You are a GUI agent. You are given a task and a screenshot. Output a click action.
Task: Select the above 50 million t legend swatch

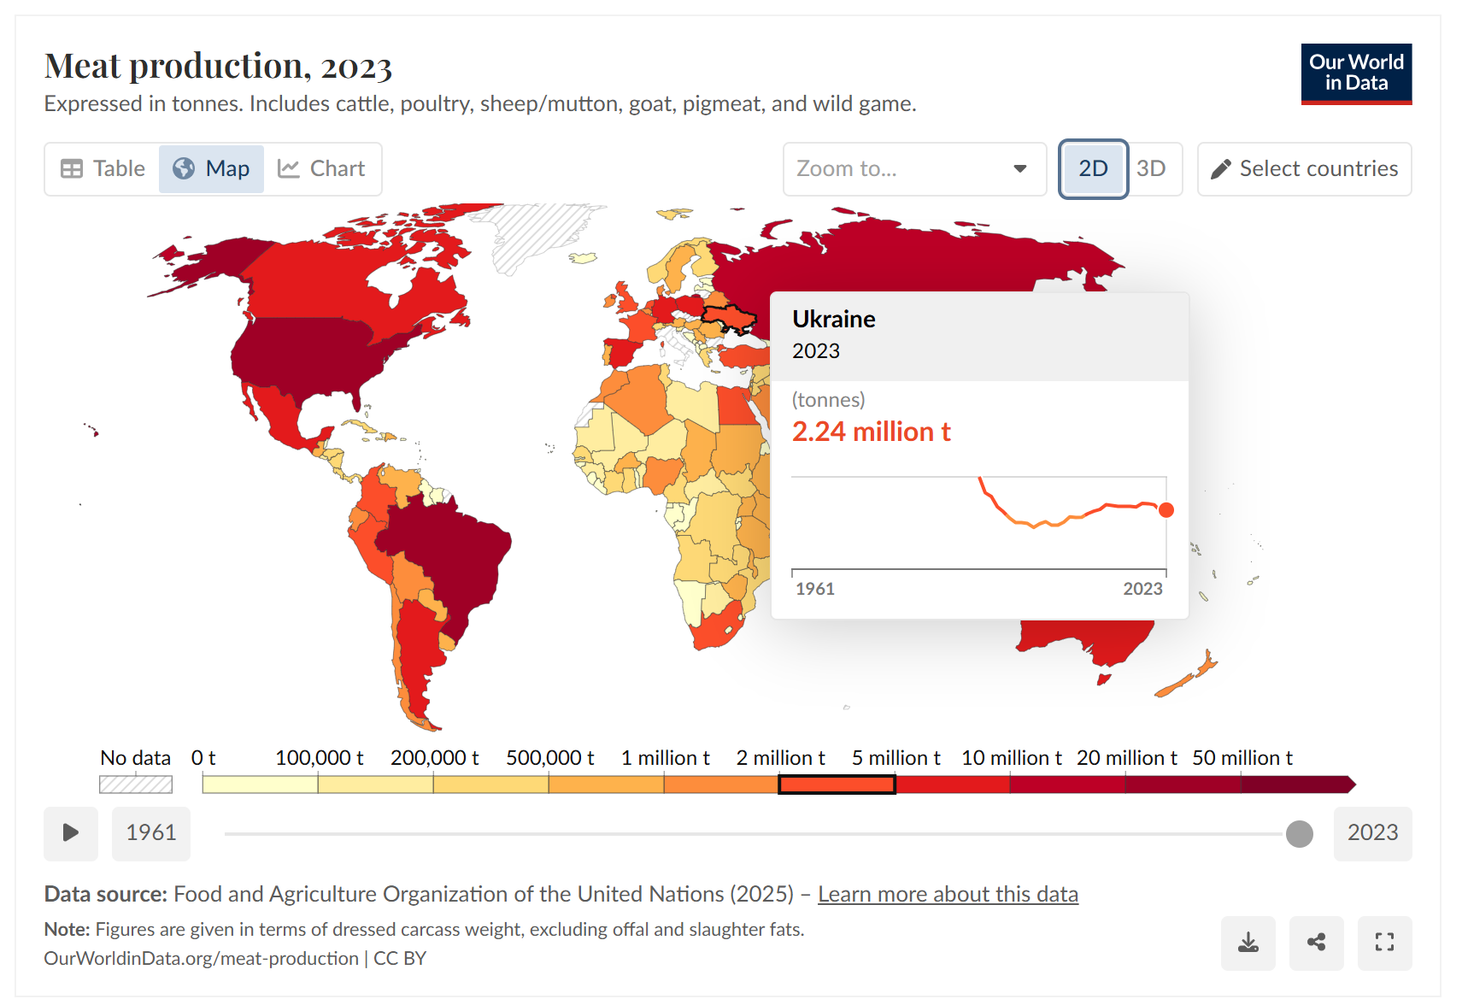(x=1298, y=784)
